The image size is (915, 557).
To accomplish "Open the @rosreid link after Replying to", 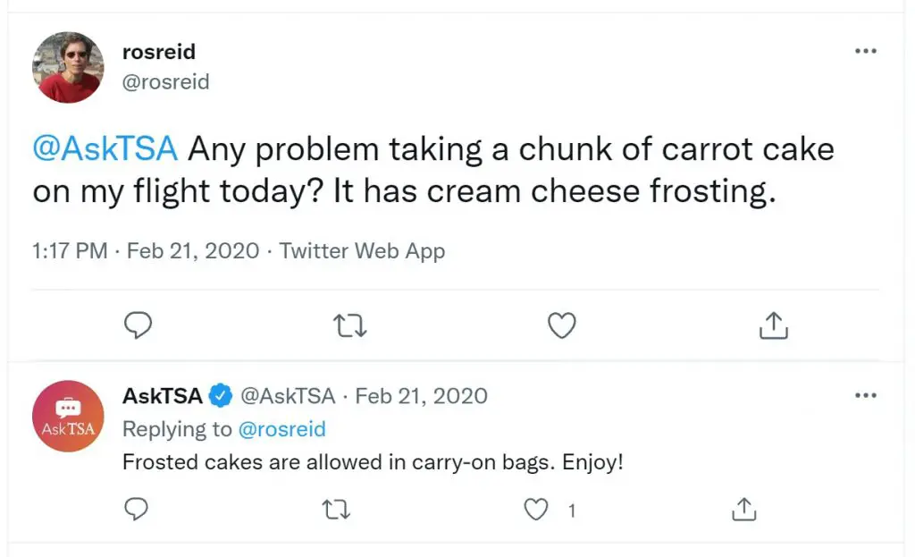I will [x=281, y=429].
